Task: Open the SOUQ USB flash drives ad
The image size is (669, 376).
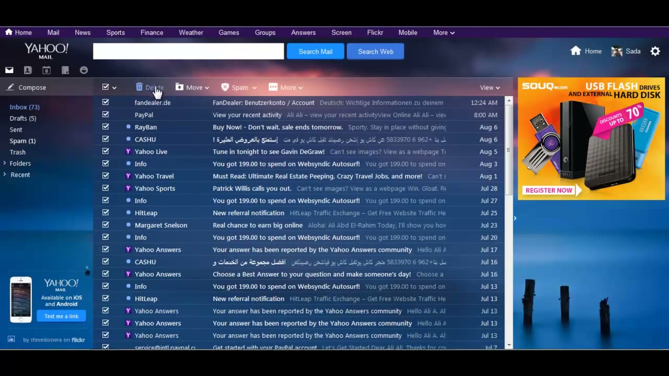Action: point(591,138)
